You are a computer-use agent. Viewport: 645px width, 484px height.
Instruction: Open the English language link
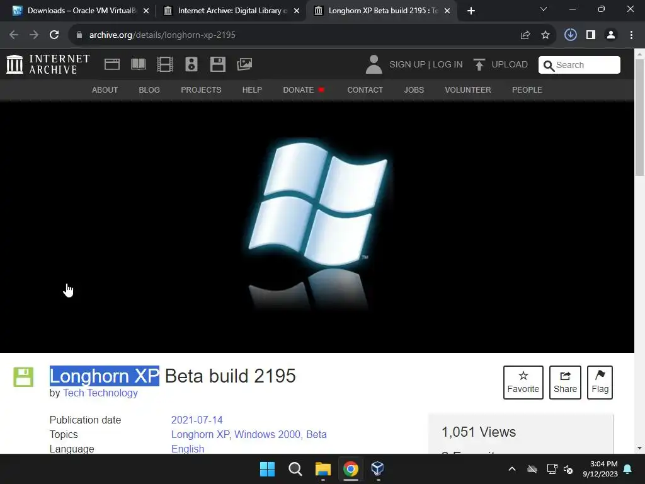[188, 449]
